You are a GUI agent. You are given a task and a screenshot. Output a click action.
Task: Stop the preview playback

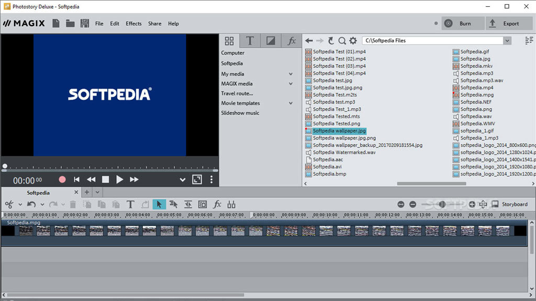105,180
